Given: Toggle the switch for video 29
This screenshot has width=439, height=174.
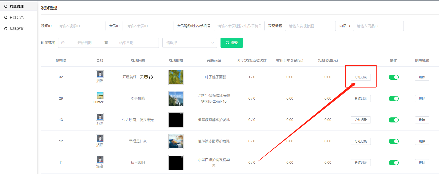Looking at the screenshot, I should coord(394,99).
